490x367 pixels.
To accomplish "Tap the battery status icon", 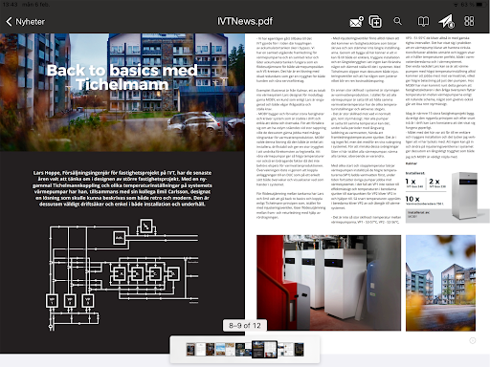I will click(480, 5).
